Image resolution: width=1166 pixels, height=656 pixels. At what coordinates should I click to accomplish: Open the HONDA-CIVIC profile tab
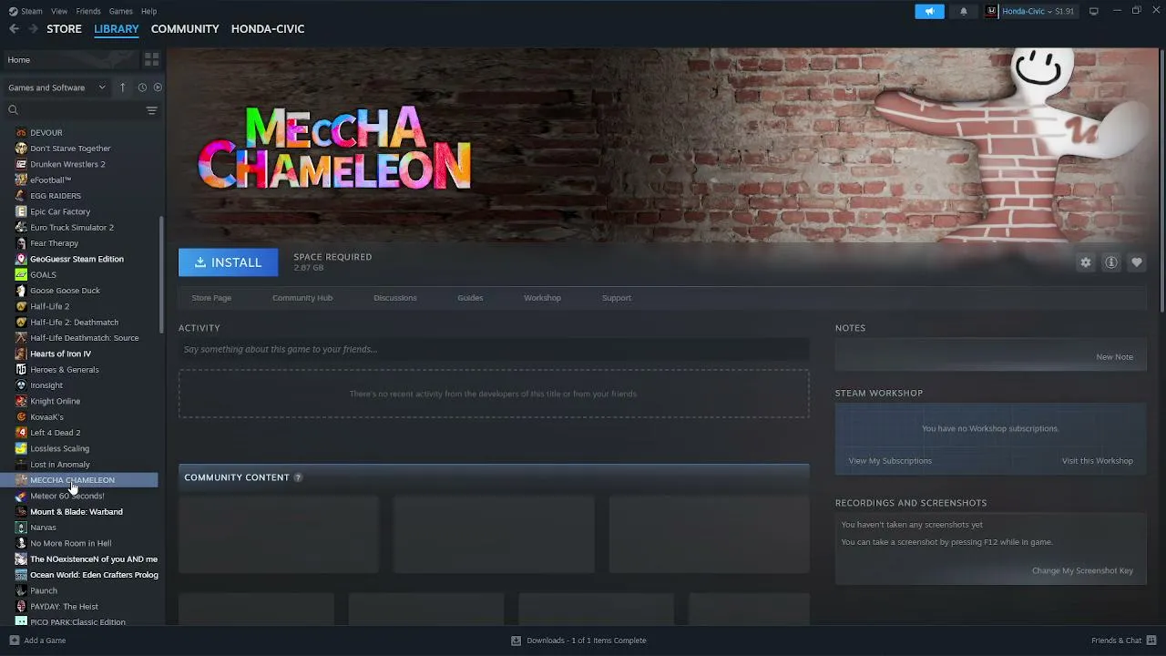coord(268,29)
